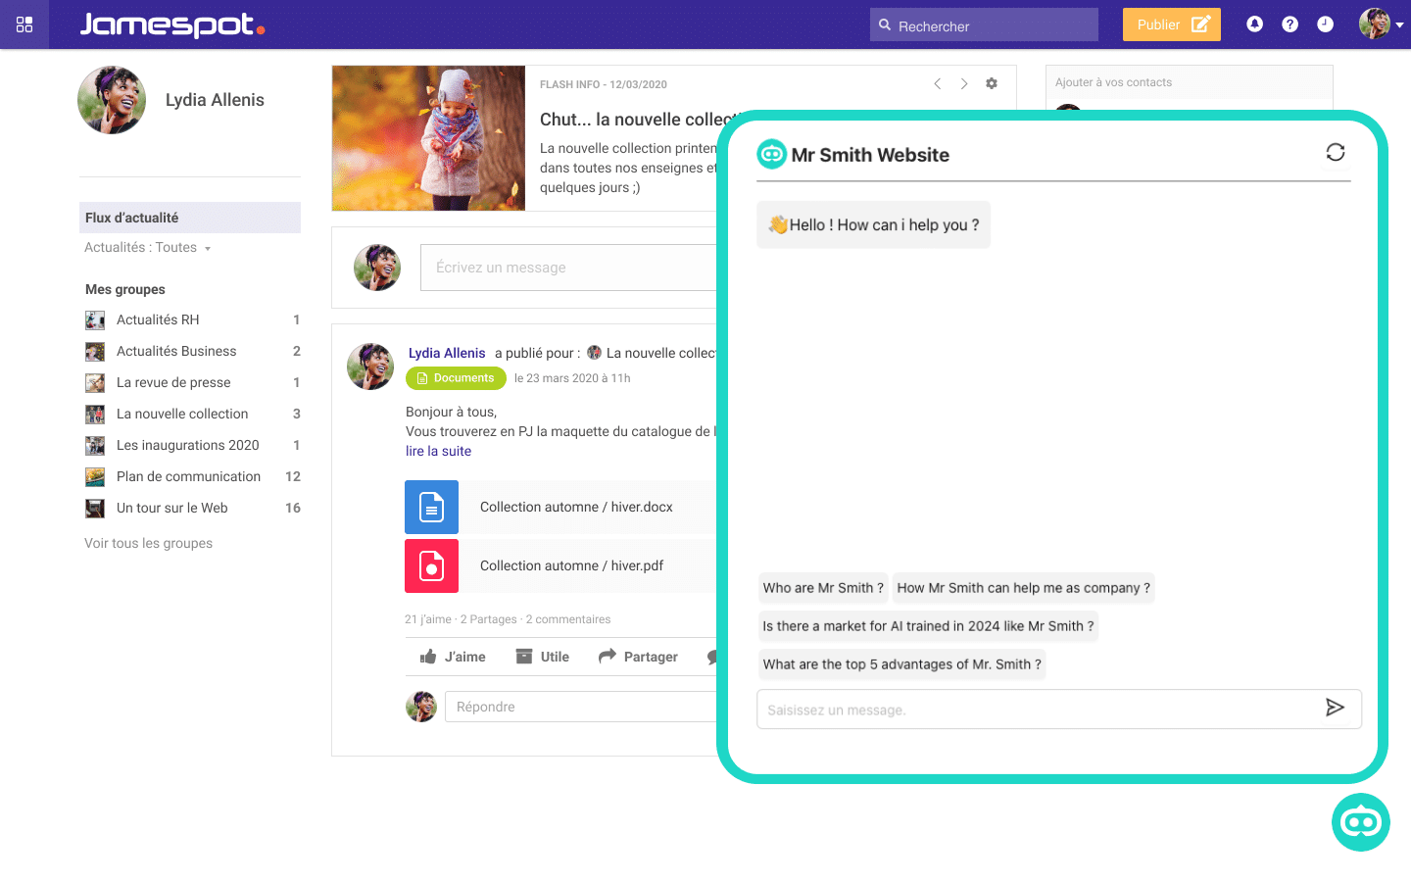This screenshot has height=882, width=1411.
Task: Click the Publier button
Action: 1172,24
